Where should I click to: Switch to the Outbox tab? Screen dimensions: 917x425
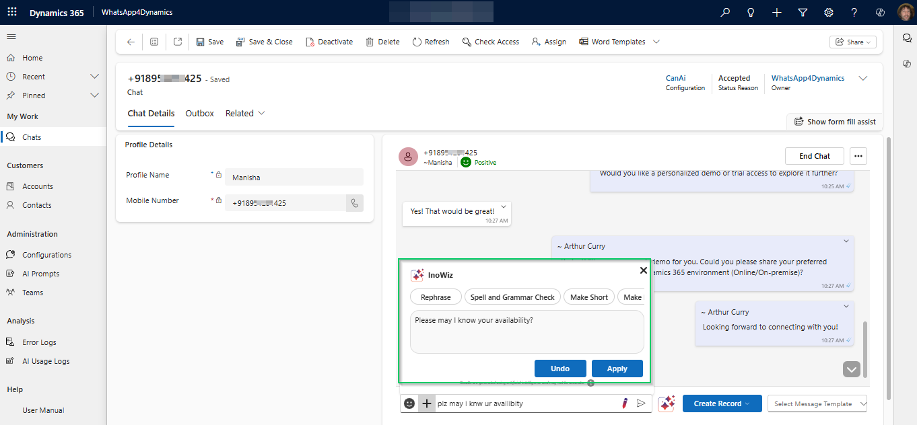point(199,113)
